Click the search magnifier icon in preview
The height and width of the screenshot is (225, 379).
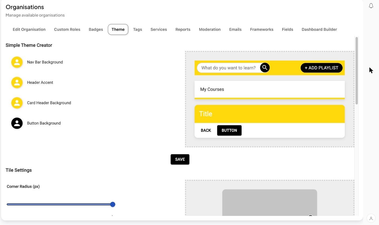point(265,67)
